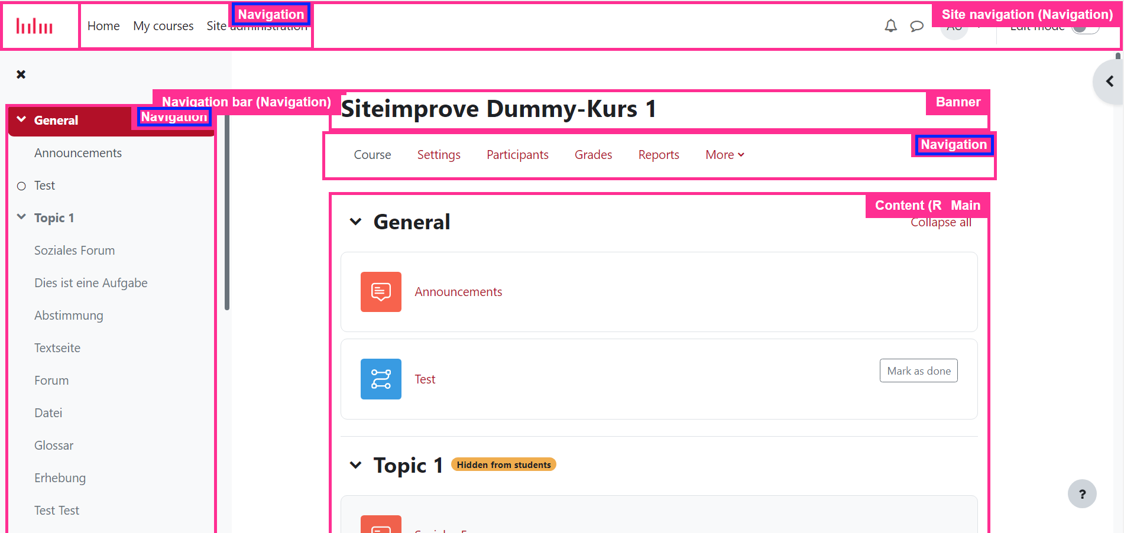Open Forum in the course index
Image resolution: width=1124 pixels, height=533 pixels.
[51, 381]
